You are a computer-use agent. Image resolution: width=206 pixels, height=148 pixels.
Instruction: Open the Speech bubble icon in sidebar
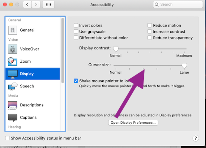tap(13, 86)
